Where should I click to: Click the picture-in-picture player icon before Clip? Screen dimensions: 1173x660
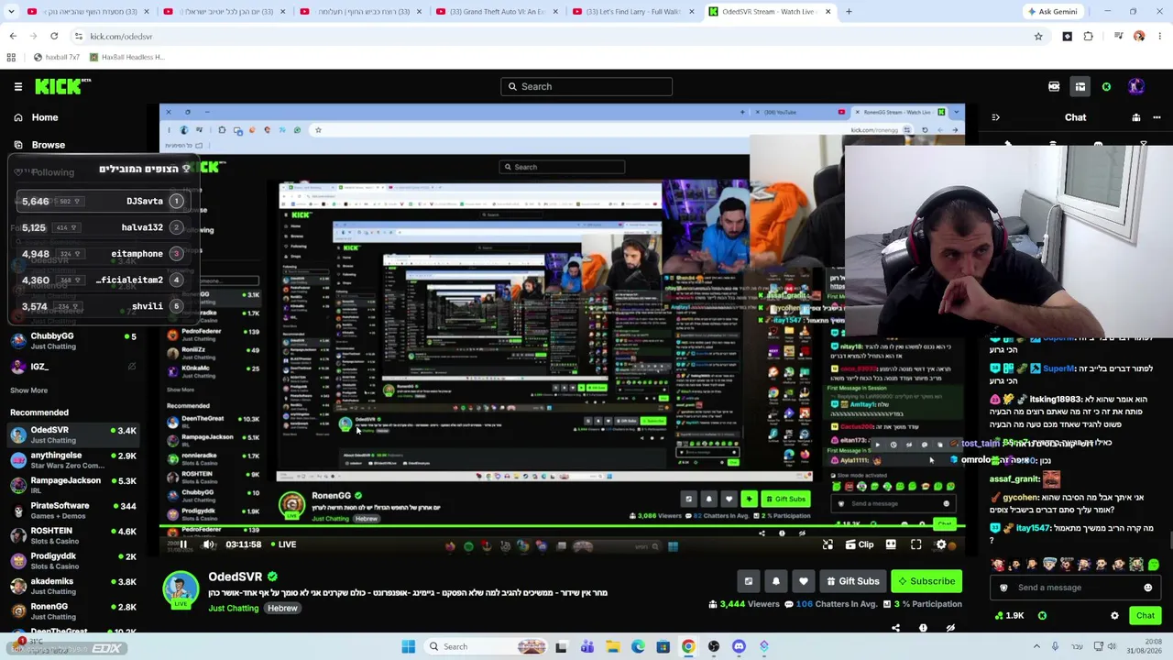(x=828, y=544)
